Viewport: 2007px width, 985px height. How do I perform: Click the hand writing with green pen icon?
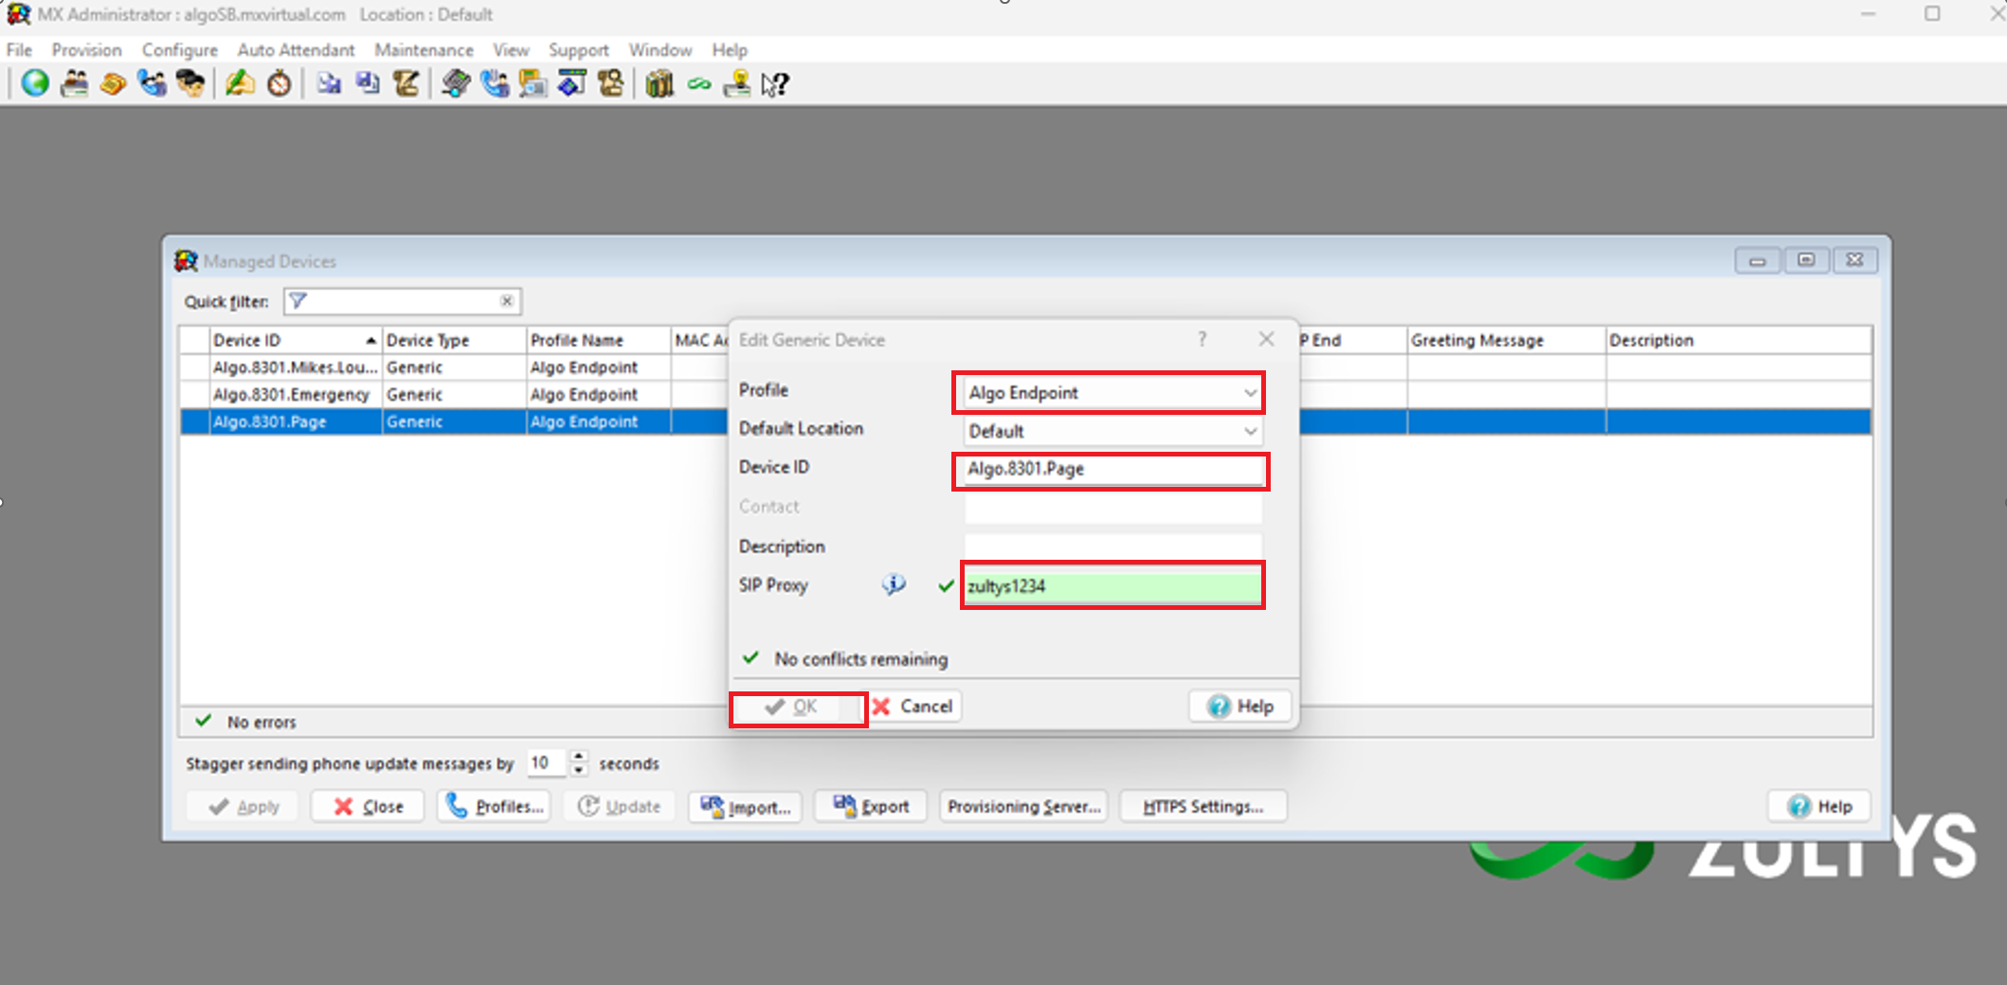240,83
